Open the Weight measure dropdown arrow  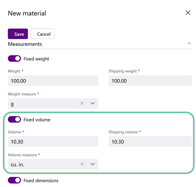92,103
